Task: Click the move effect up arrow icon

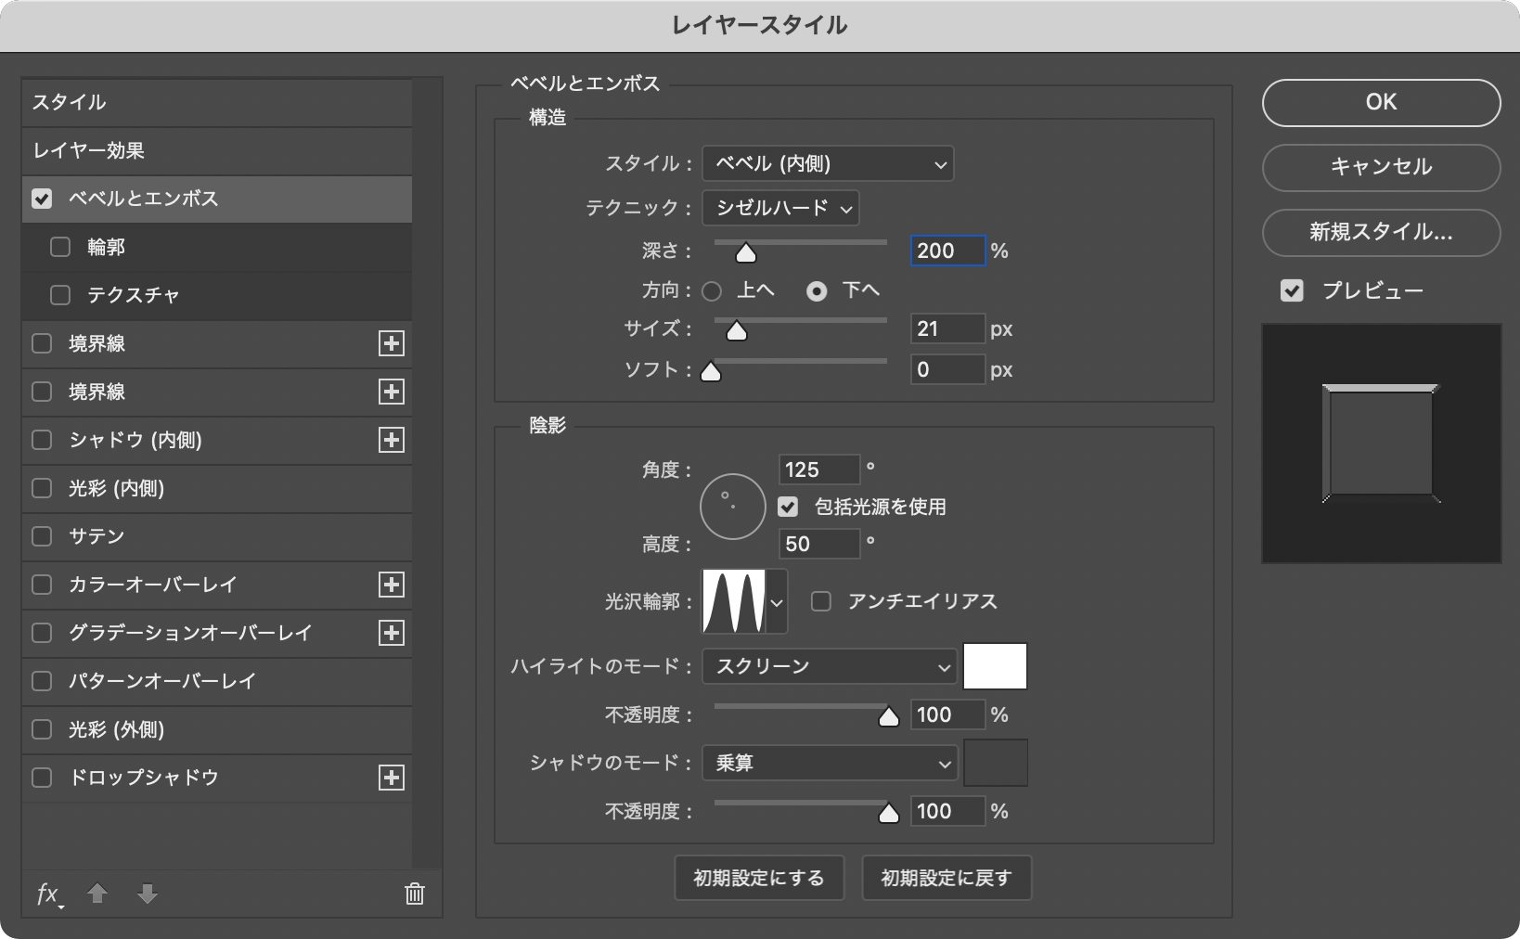Action: [x=97, y=894]
